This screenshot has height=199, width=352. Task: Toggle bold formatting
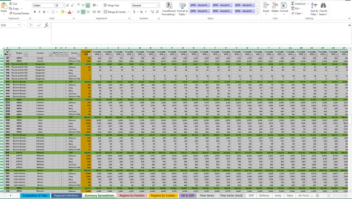pyautogui.click(x=35, y=12)
